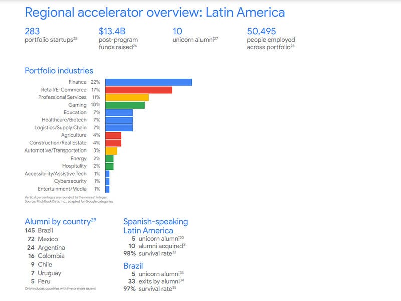401x301 pixels.
Task: Click the 'Agriculture' industry label
Action: [74, 135]
